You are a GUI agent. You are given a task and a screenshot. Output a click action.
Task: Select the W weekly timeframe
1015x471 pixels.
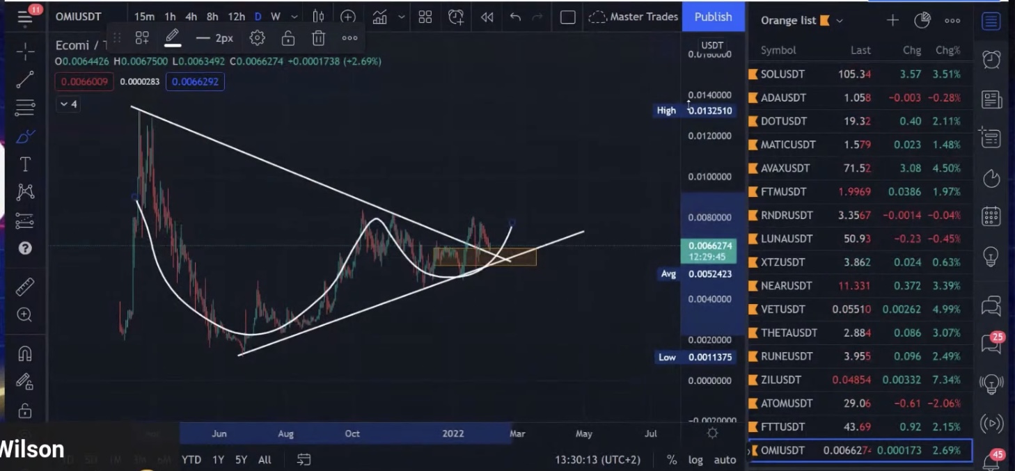click(x=276, y=17)
